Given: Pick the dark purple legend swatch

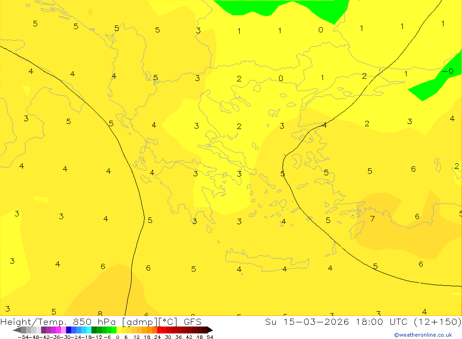Looking at the screenshot, I should (x=43, y=330).
